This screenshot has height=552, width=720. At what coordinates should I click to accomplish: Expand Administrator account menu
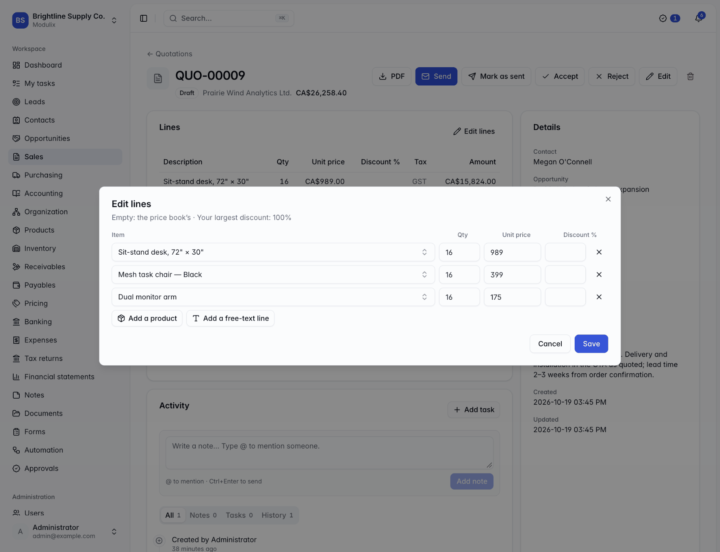[65, 531]
